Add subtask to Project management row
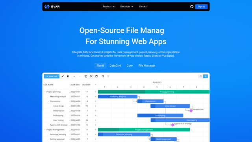 95,130
